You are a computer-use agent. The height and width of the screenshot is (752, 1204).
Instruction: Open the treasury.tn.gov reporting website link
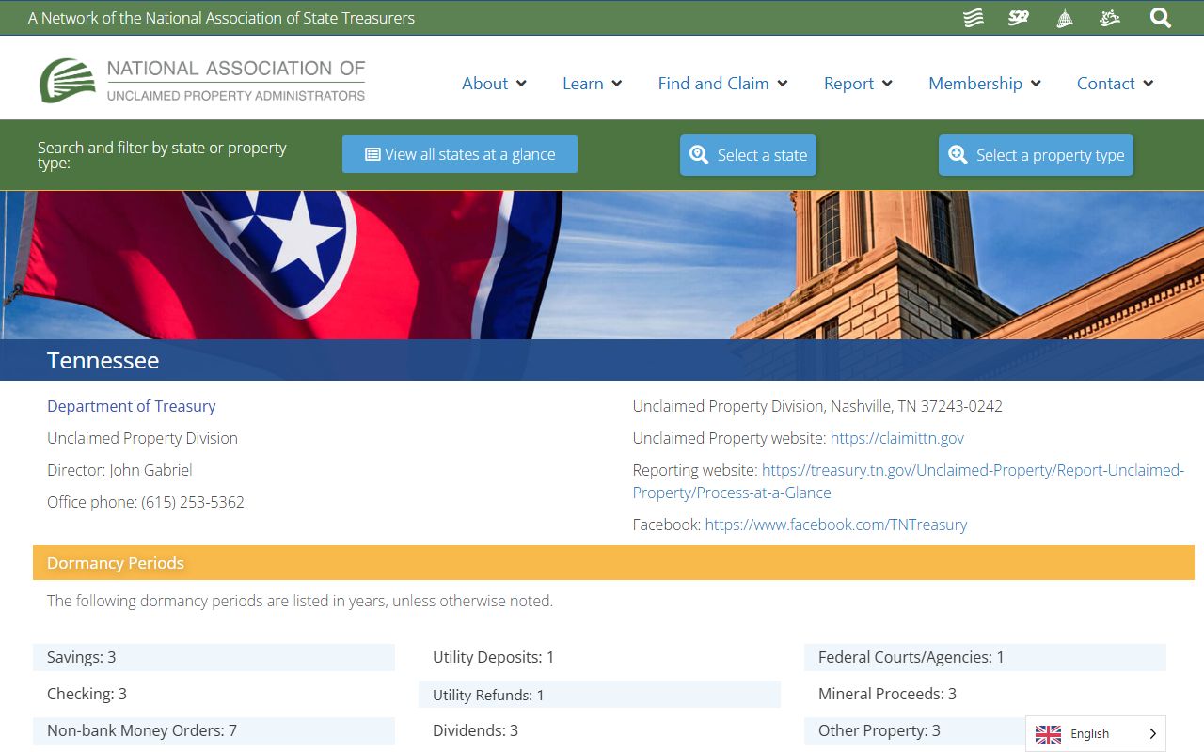(x=909, y=481)
